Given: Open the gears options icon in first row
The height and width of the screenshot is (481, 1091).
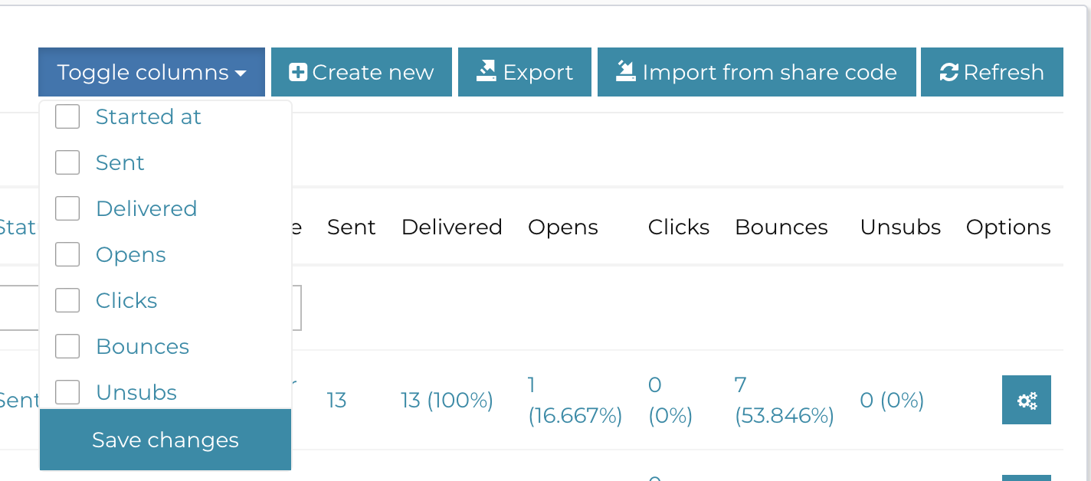Looking at the screenshot, I should pyautogui.click(x=1027, y=400).
